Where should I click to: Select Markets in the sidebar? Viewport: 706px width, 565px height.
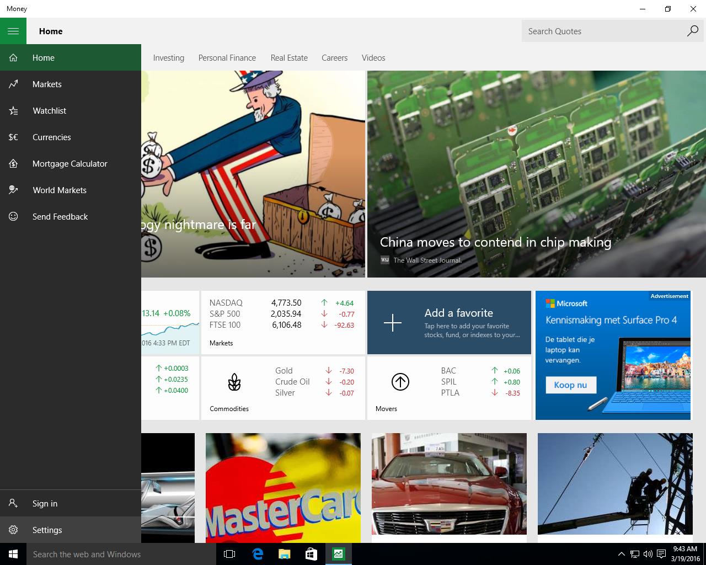(x=71, y=84)
